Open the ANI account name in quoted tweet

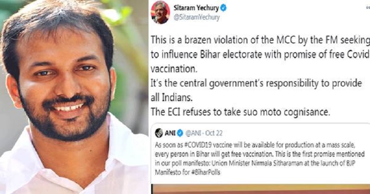(170, 133)
